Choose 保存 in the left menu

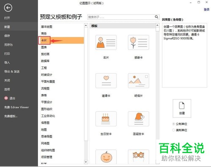(7, 36)
